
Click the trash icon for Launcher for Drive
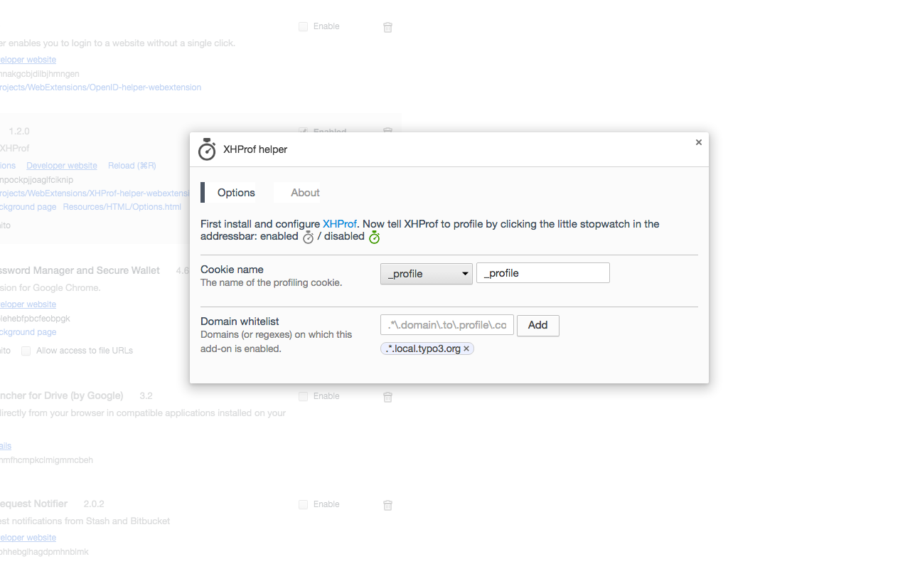(x=387, y=397)
